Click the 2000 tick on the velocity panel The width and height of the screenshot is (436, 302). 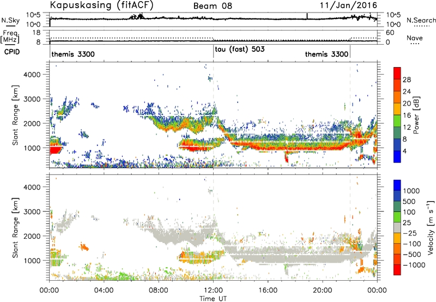tap(32, 236)
